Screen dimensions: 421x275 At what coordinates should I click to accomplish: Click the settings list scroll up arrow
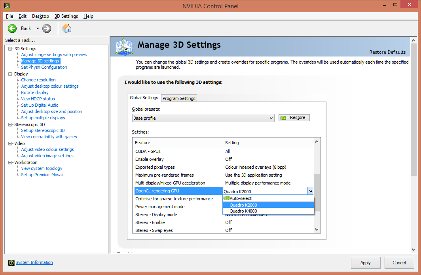tap(317, 141)
